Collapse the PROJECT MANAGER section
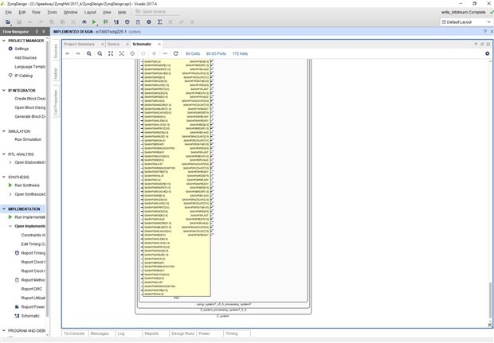 4,40
